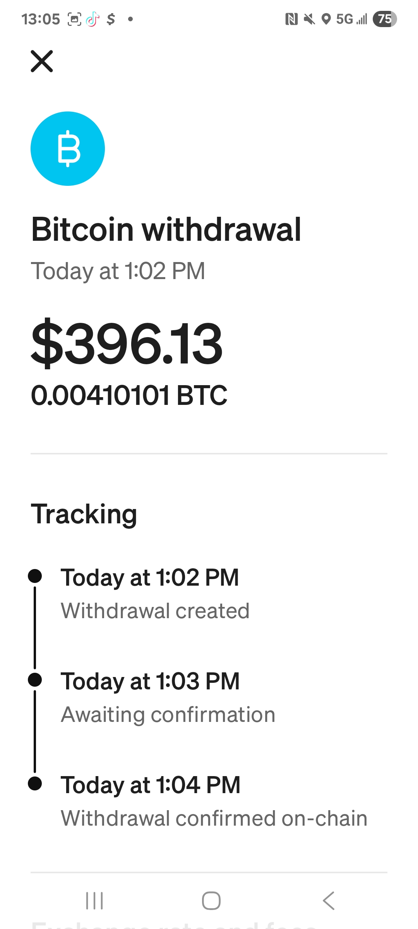Tap the battery level 75 indicator
Screen dimensions: 418x929
coord(385,19)
